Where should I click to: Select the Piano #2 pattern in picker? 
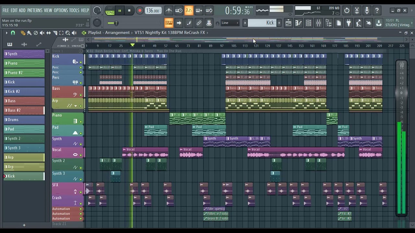[24, 73]
